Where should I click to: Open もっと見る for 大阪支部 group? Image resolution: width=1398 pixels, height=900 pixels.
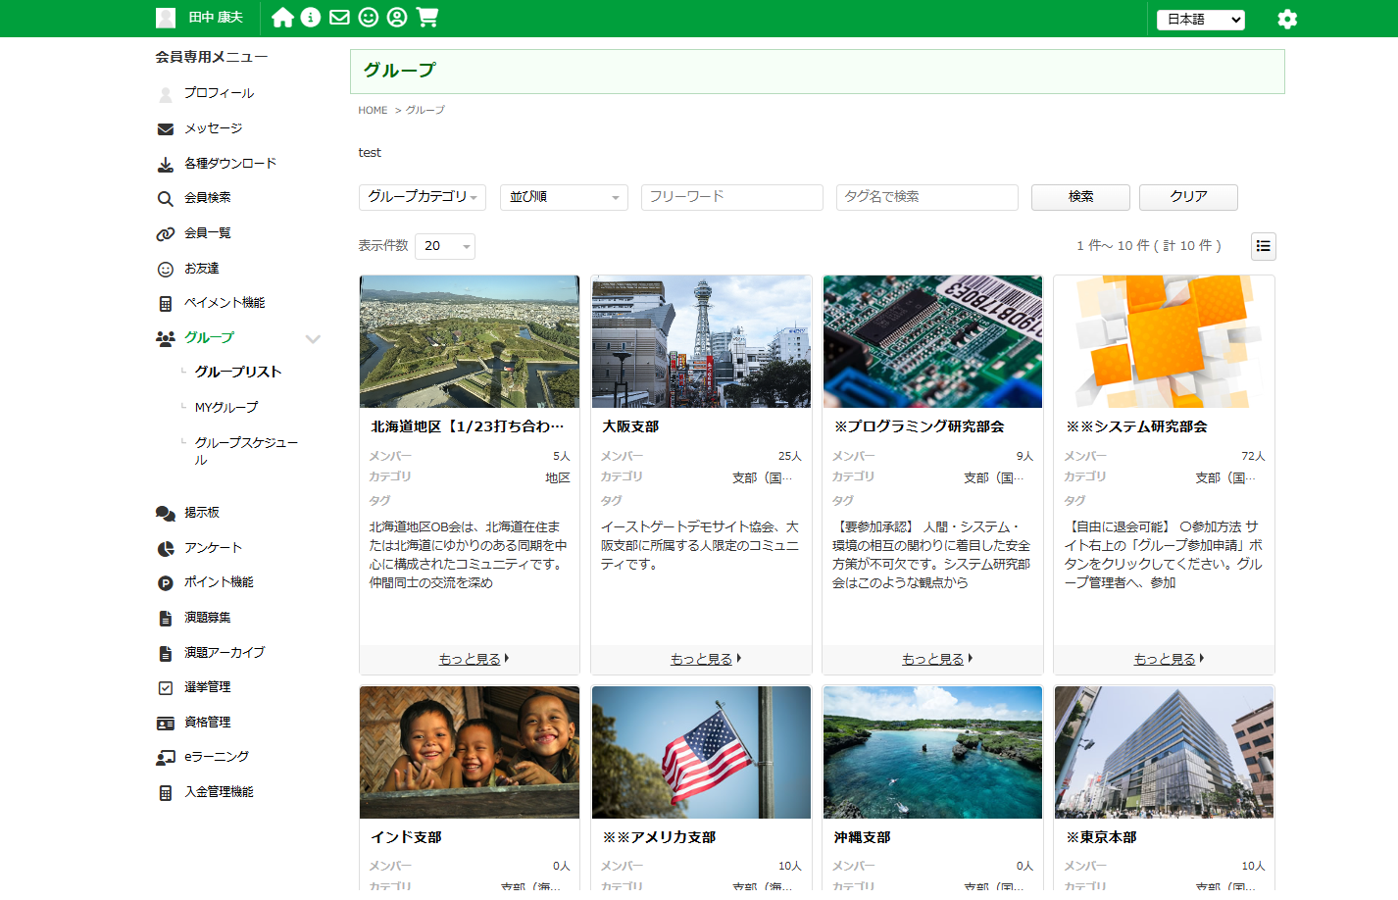pyautogui.click(x=700, y=658)
